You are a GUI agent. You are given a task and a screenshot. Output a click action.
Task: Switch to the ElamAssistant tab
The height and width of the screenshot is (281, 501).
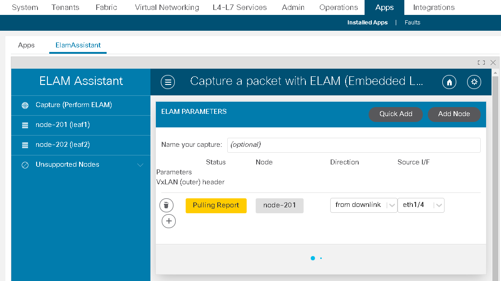[78, 45]
